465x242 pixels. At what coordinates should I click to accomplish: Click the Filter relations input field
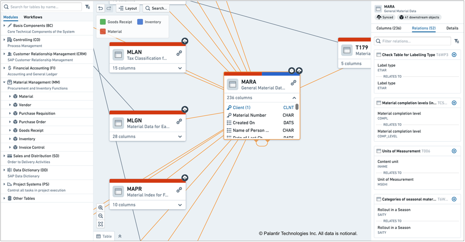412,41
